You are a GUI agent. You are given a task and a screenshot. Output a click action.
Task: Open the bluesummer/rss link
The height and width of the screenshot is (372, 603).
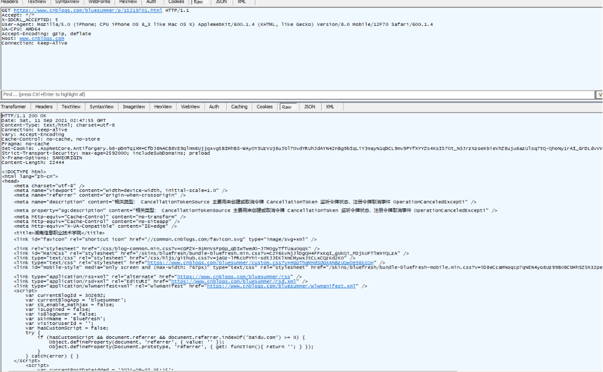(234, 276)
